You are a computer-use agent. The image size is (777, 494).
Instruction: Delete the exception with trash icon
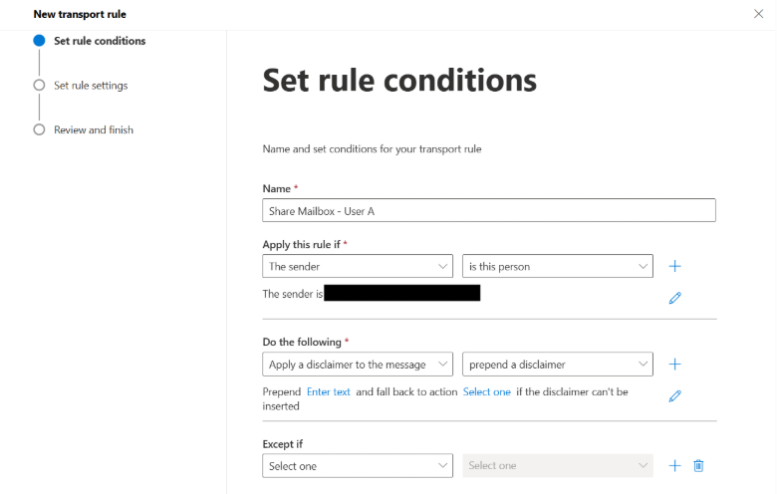[x=698, y=465]
